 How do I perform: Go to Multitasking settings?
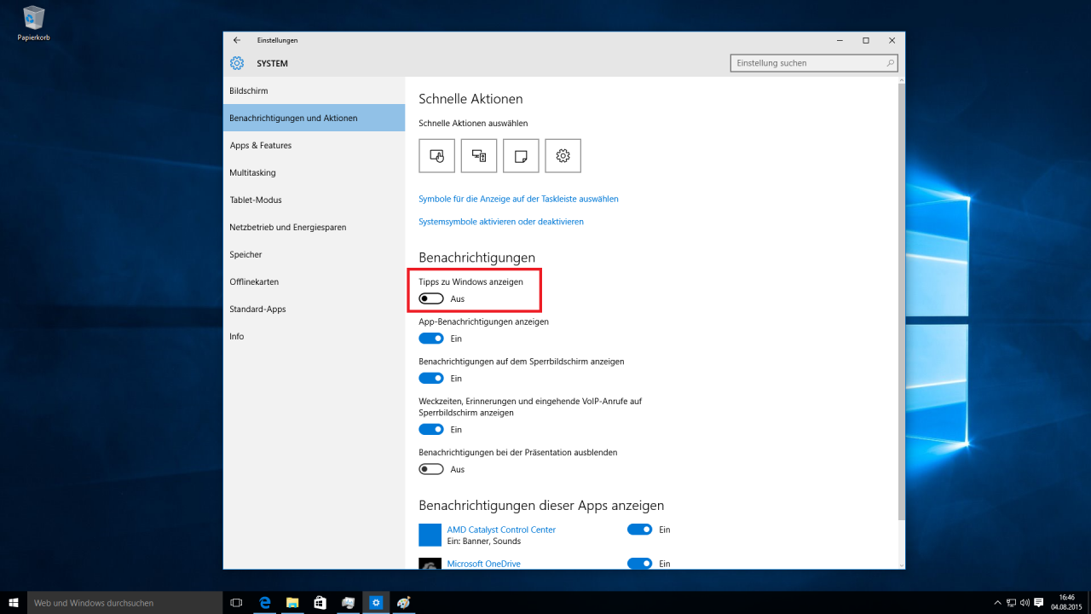point(314,172)
